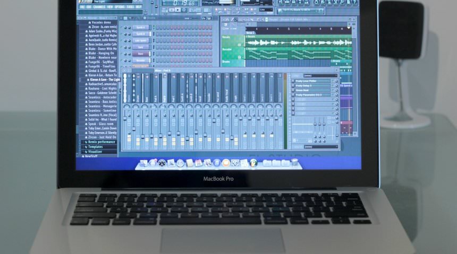This screenshot has width=457, height=254.
Task: Click the Bass mixer track fader
Action: (143, 136)
